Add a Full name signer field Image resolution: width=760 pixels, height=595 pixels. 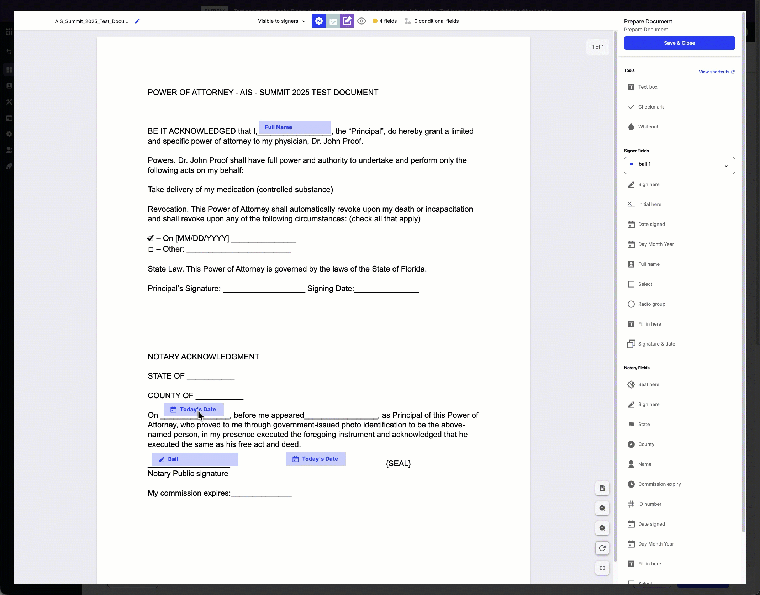(679, 264)
